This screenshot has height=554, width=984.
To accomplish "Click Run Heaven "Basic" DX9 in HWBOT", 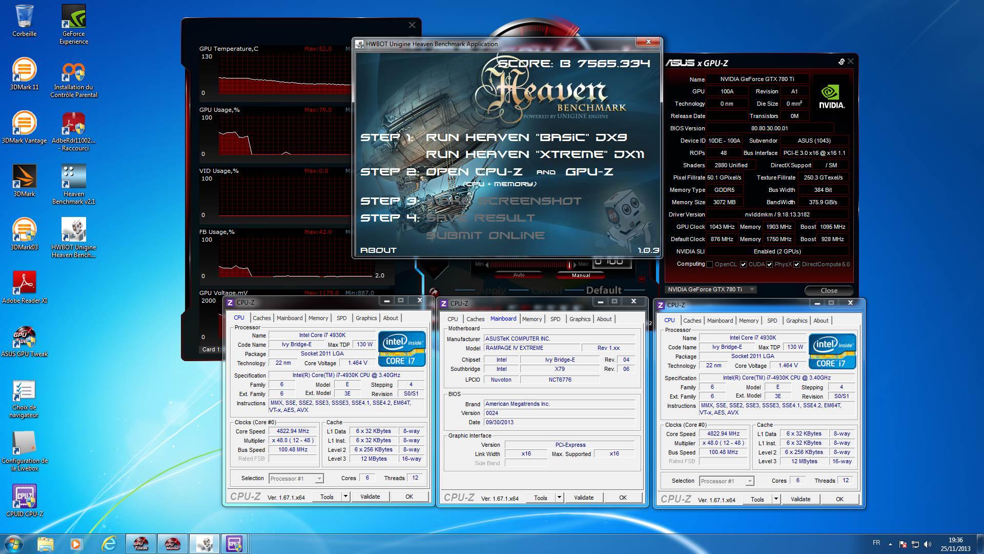I will click(526, 137).
